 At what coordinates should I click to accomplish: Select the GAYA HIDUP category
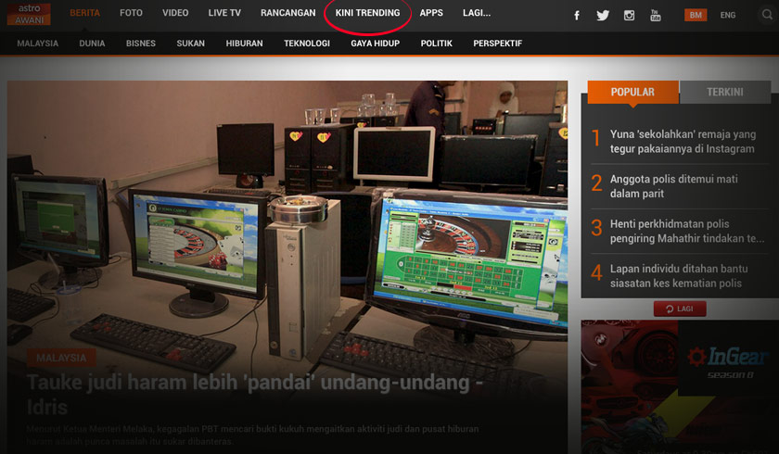point(375,44)
